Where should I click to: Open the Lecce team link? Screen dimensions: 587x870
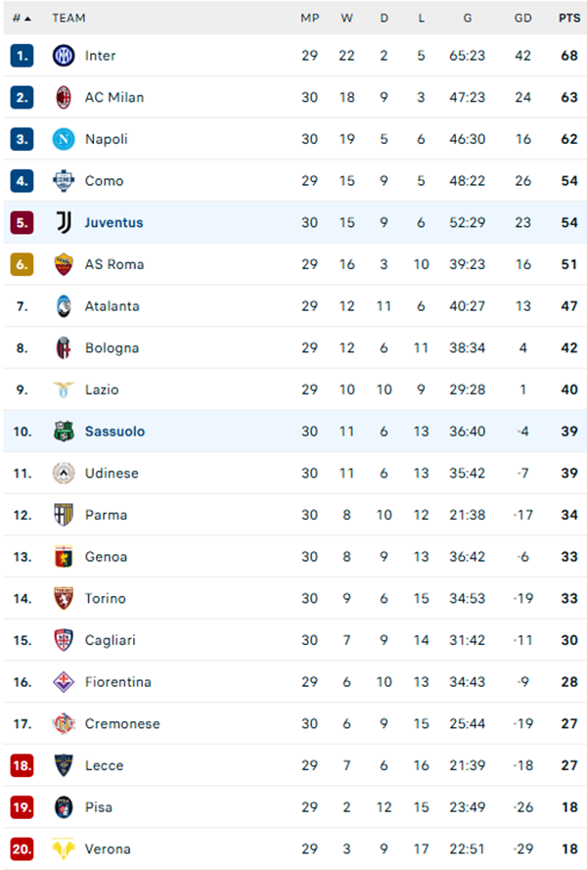(105, 765)
